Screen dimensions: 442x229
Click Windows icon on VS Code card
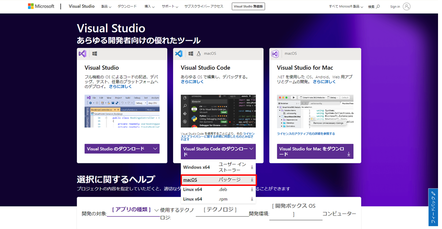coord(191,53)
